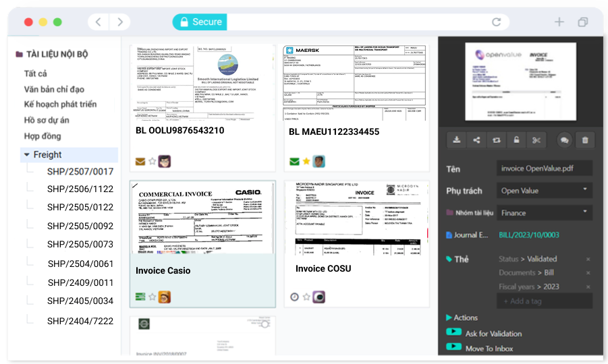Image resolution: width=608 pixels, height=364 pixels.
Task: Open the Invoice COSU document thumbnail
Action: (357, 218)
